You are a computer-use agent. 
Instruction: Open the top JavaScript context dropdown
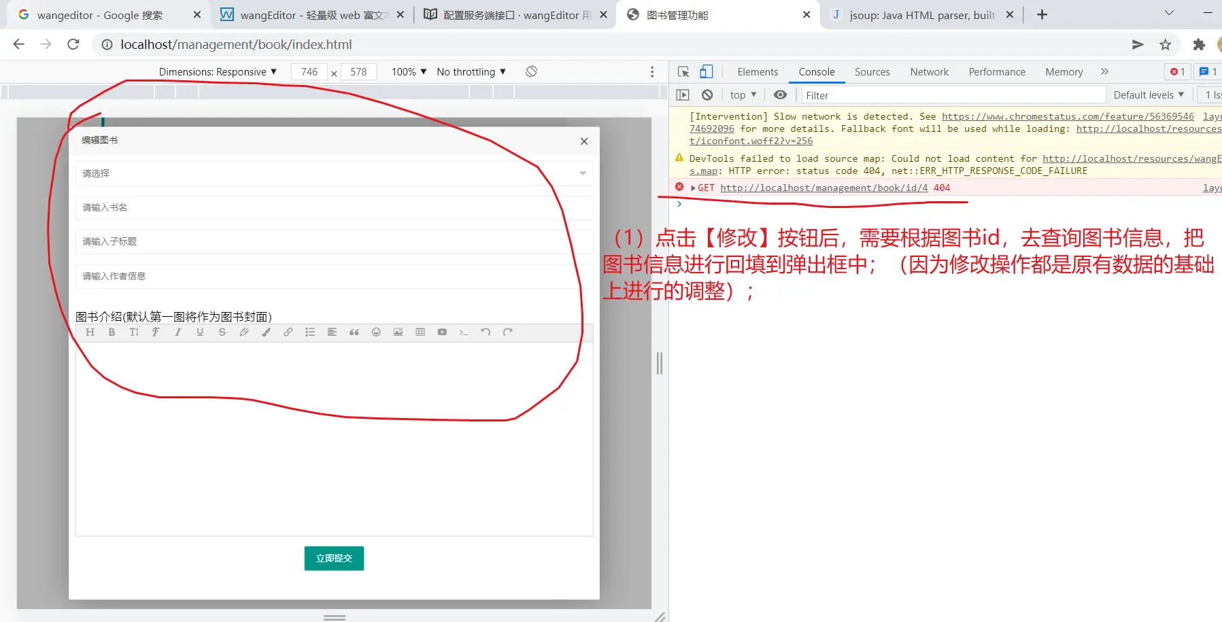(743, 95)
